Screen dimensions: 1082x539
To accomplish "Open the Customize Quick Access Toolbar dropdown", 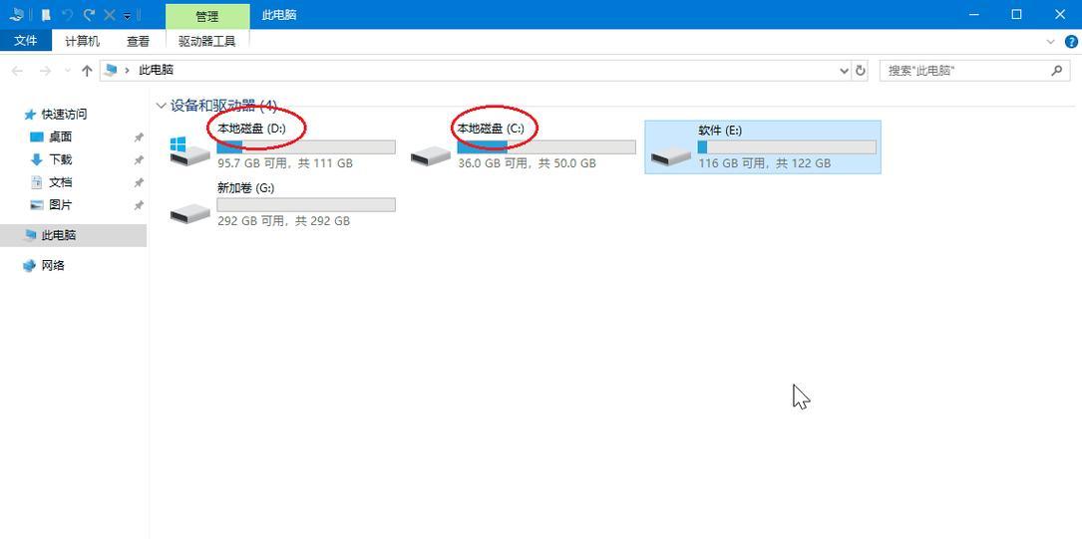I will click(x=128, y=15).
